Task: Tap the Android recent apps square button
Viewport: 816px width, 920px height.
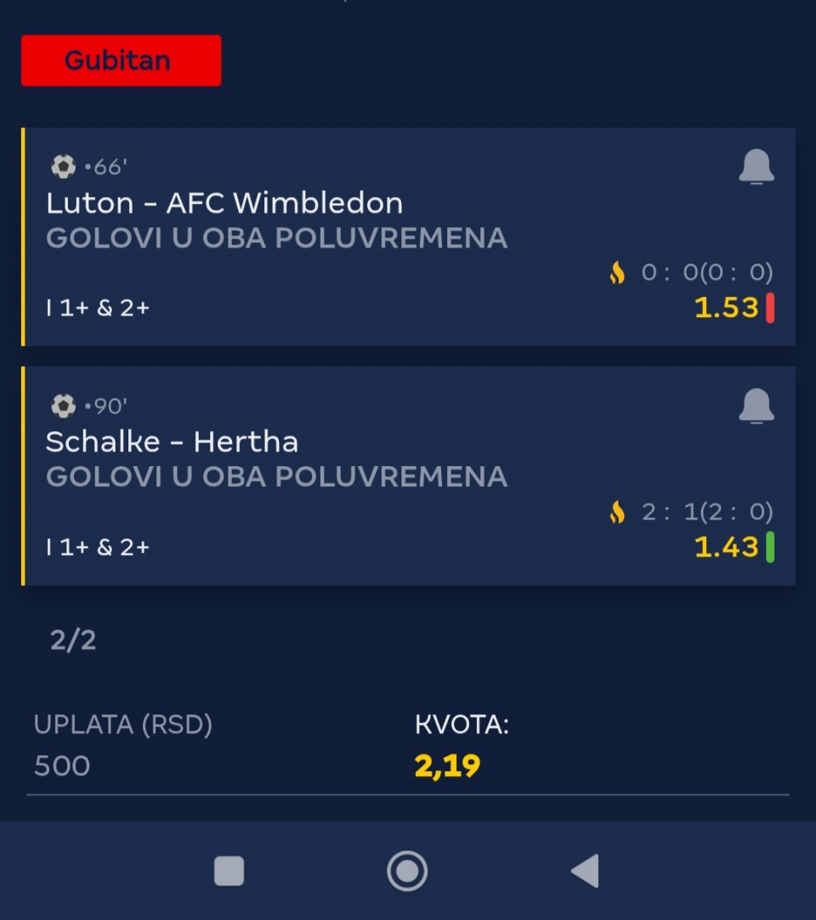Action: click(x=229, y=871)
